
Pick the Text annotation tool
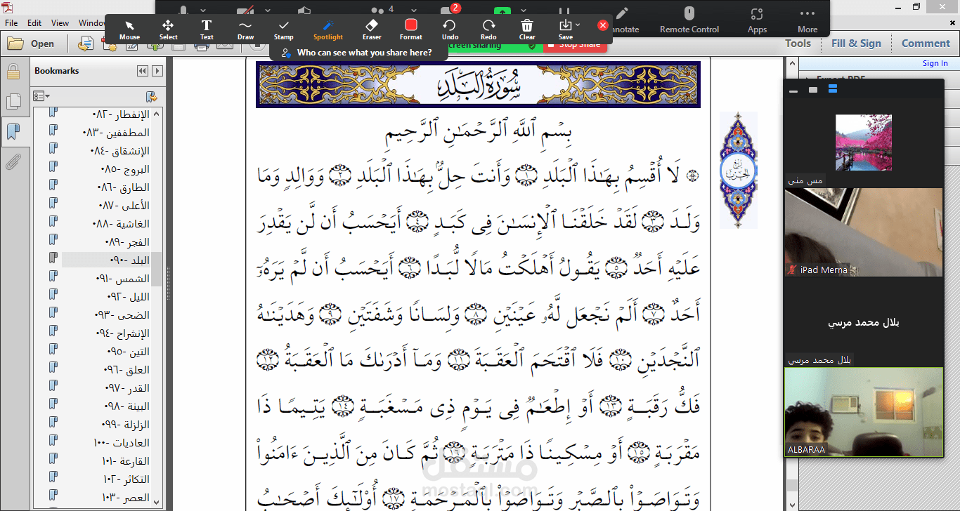pyautogui.click(x=207, y=29)
